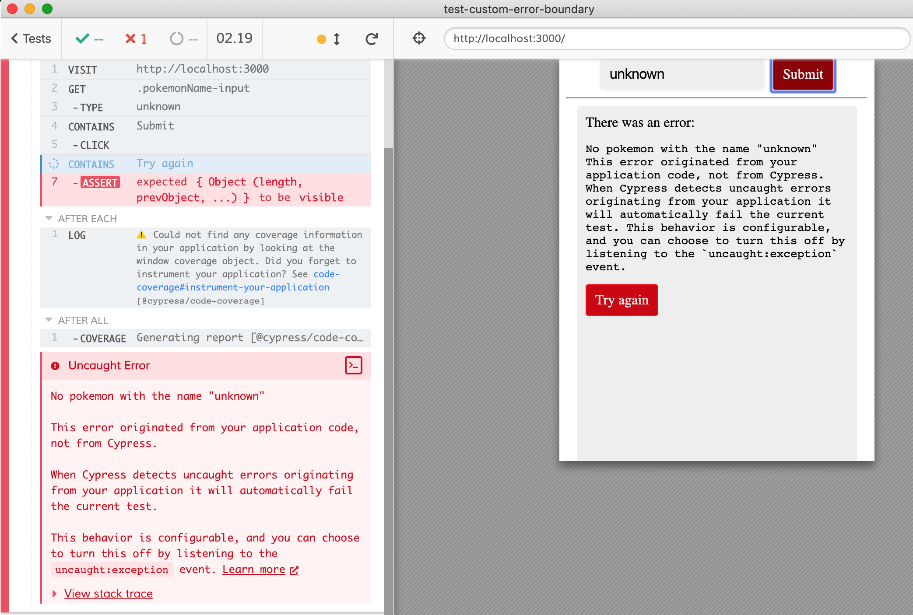Collapse the AFTER ALL hook section
This screenshot has height=615, width=913.
point(77,320)
